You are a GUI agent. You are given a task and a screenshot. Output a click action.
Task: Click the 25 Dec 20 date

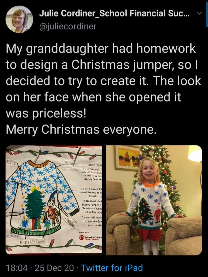tap(54, 268)
